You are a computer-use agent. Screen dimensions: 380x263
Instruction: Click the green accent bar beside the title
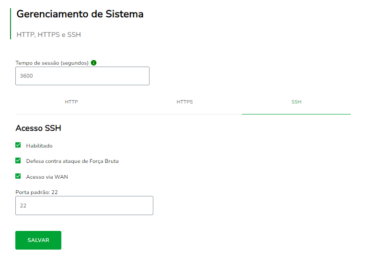[11, 23]
